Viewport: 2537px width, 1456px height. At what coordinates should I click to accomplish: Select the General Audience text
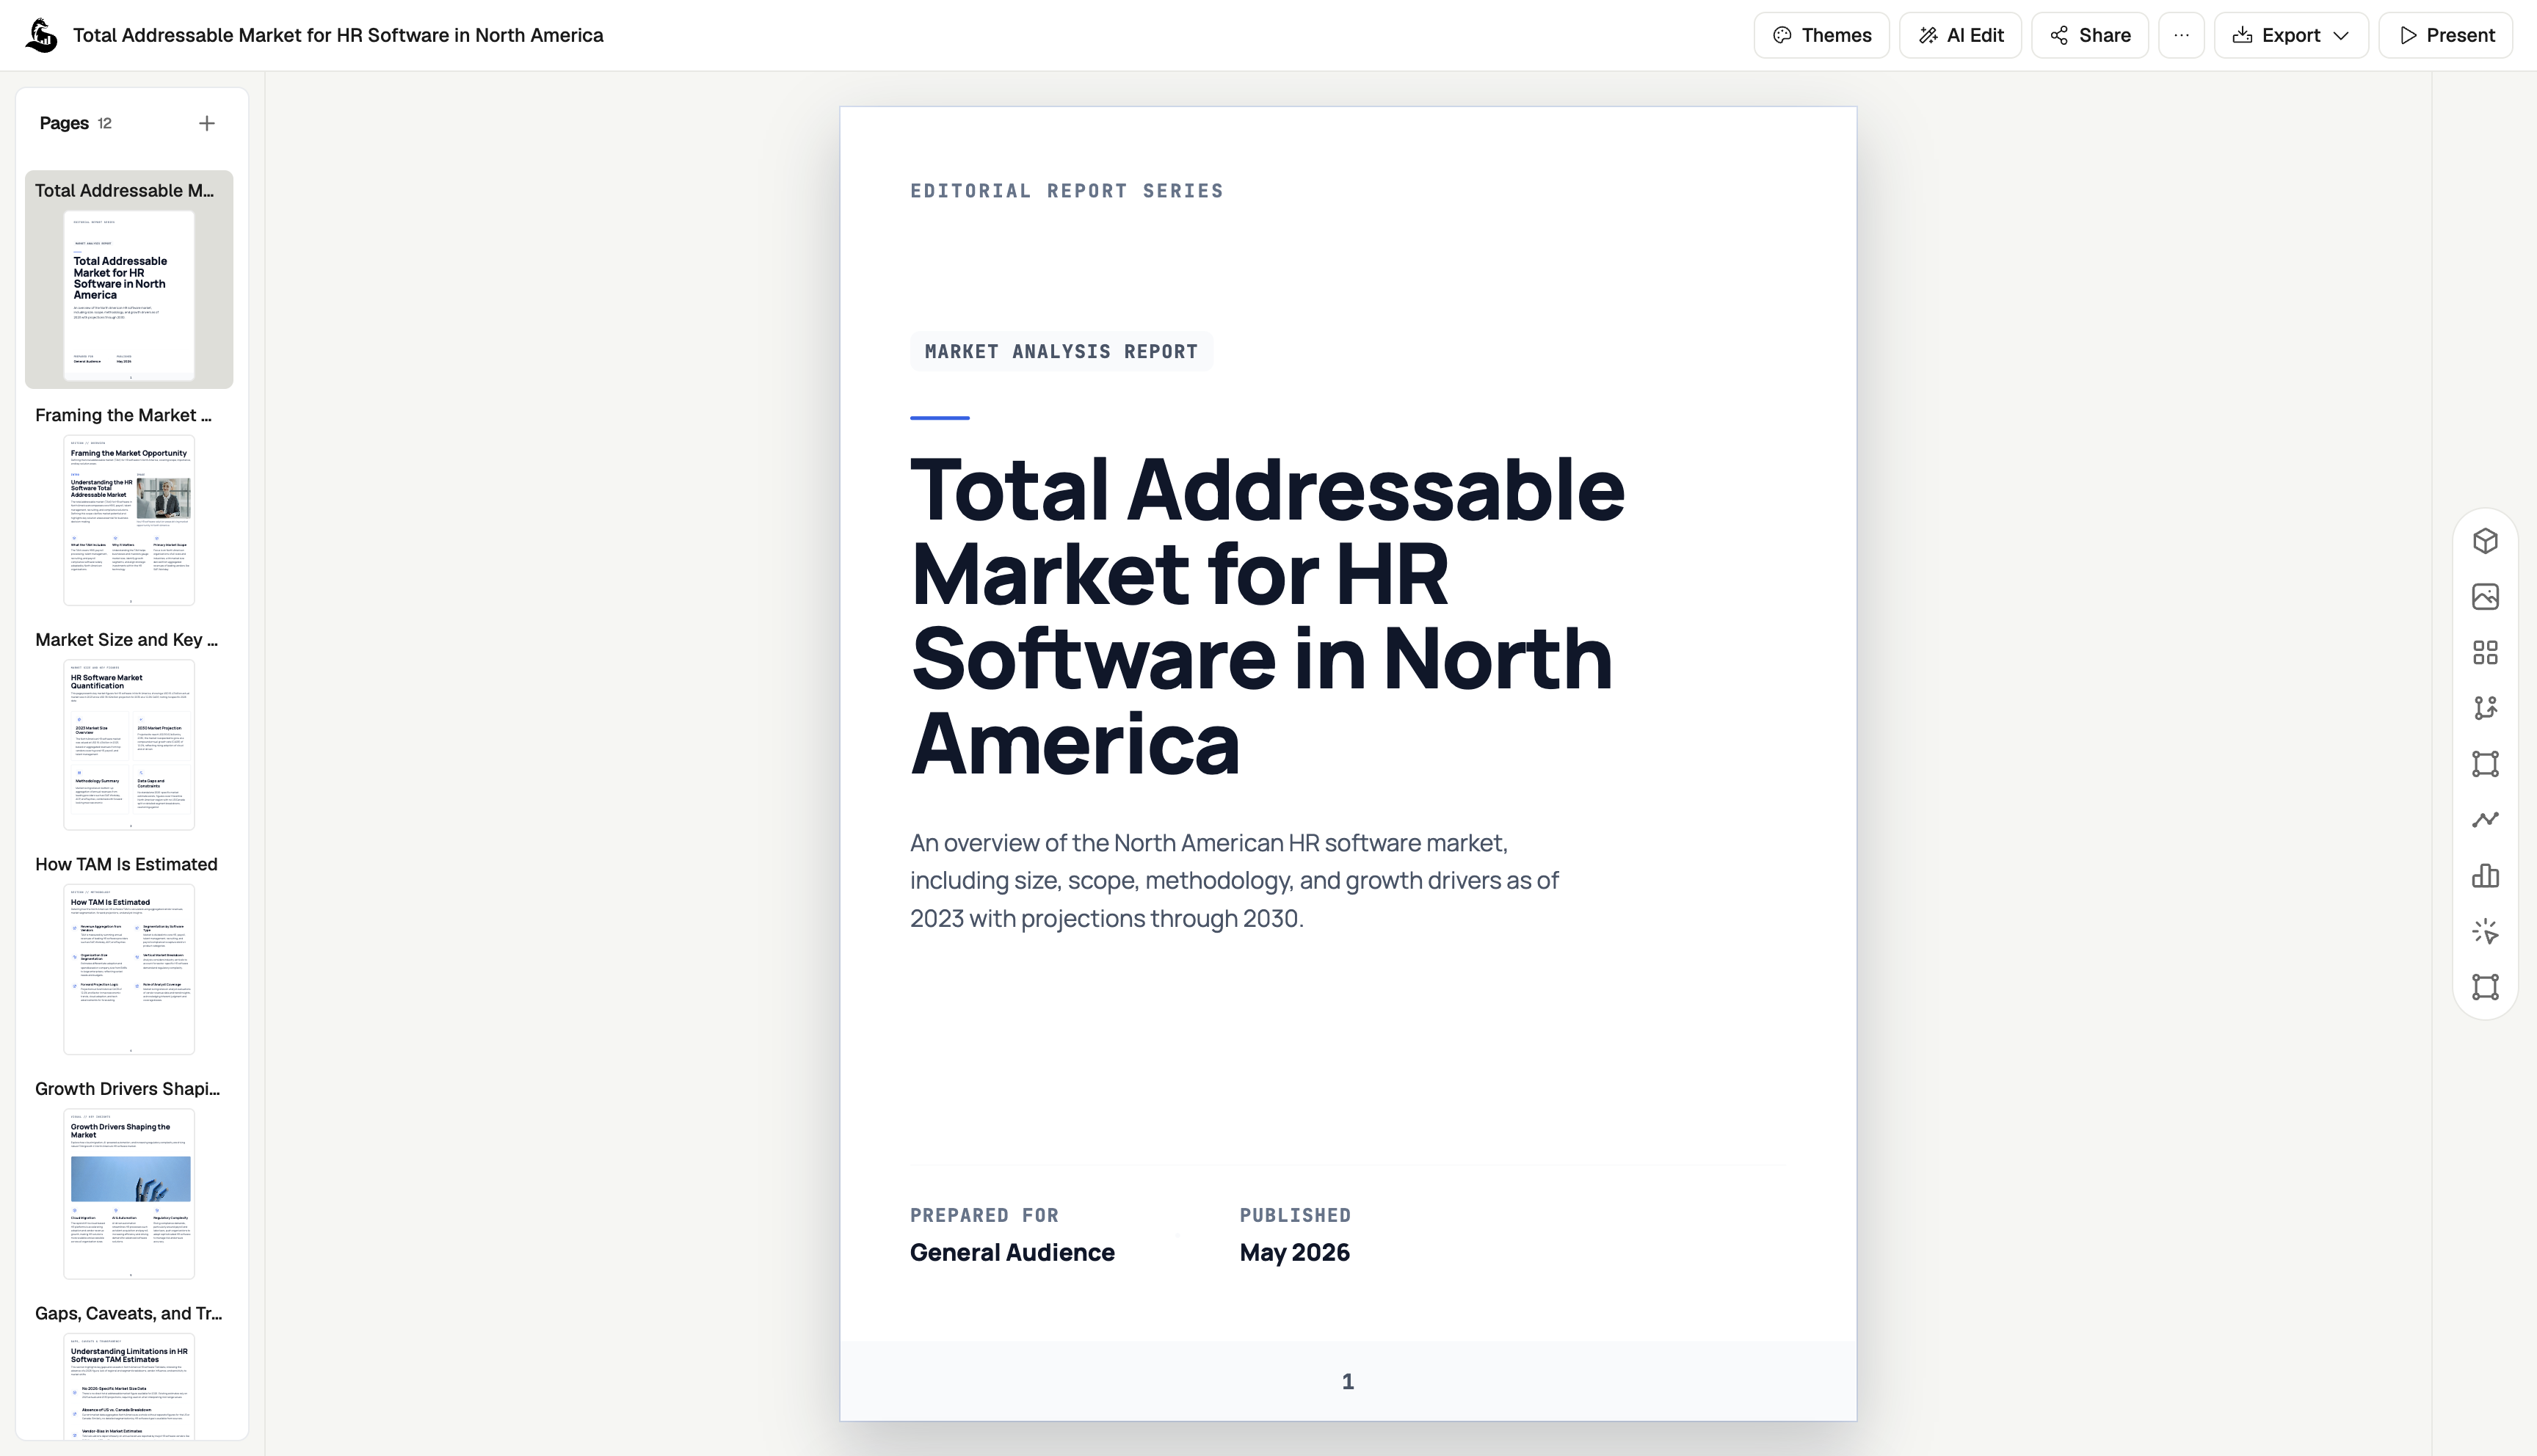1012,1252
